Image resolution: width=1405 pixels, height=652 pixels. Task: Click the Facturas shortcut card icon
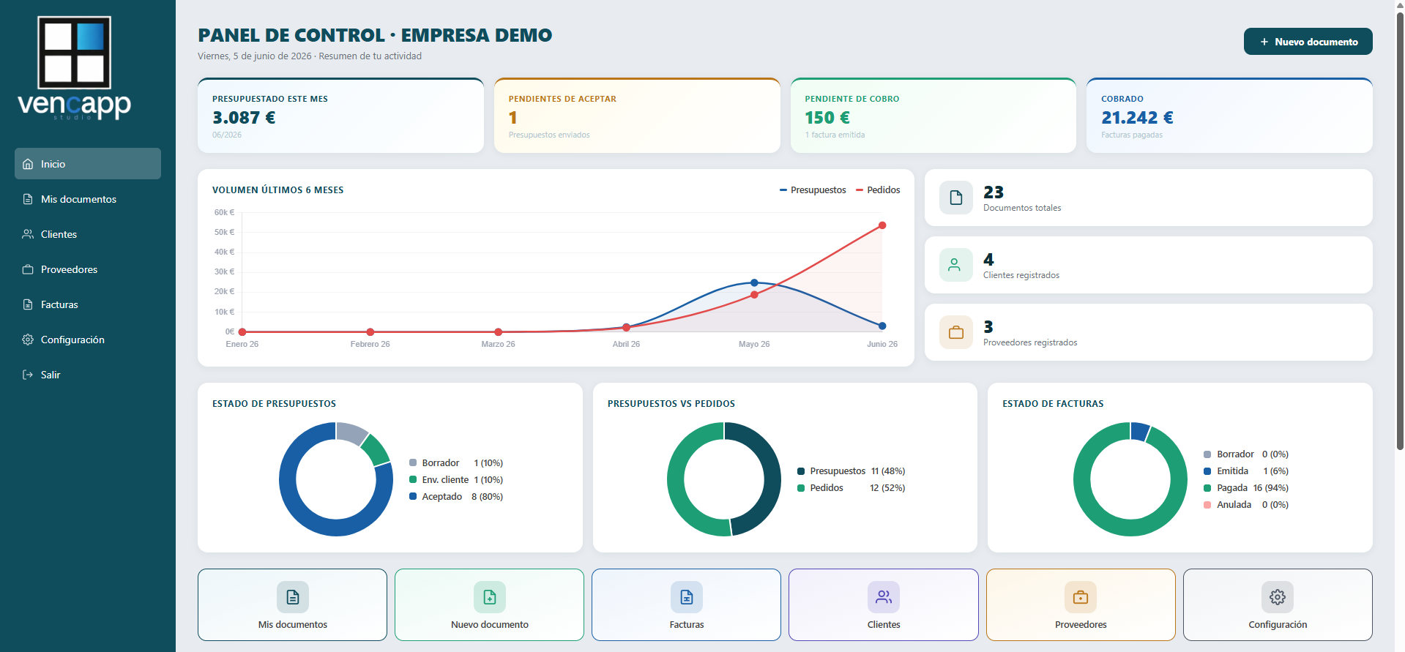tap(687, 597)
